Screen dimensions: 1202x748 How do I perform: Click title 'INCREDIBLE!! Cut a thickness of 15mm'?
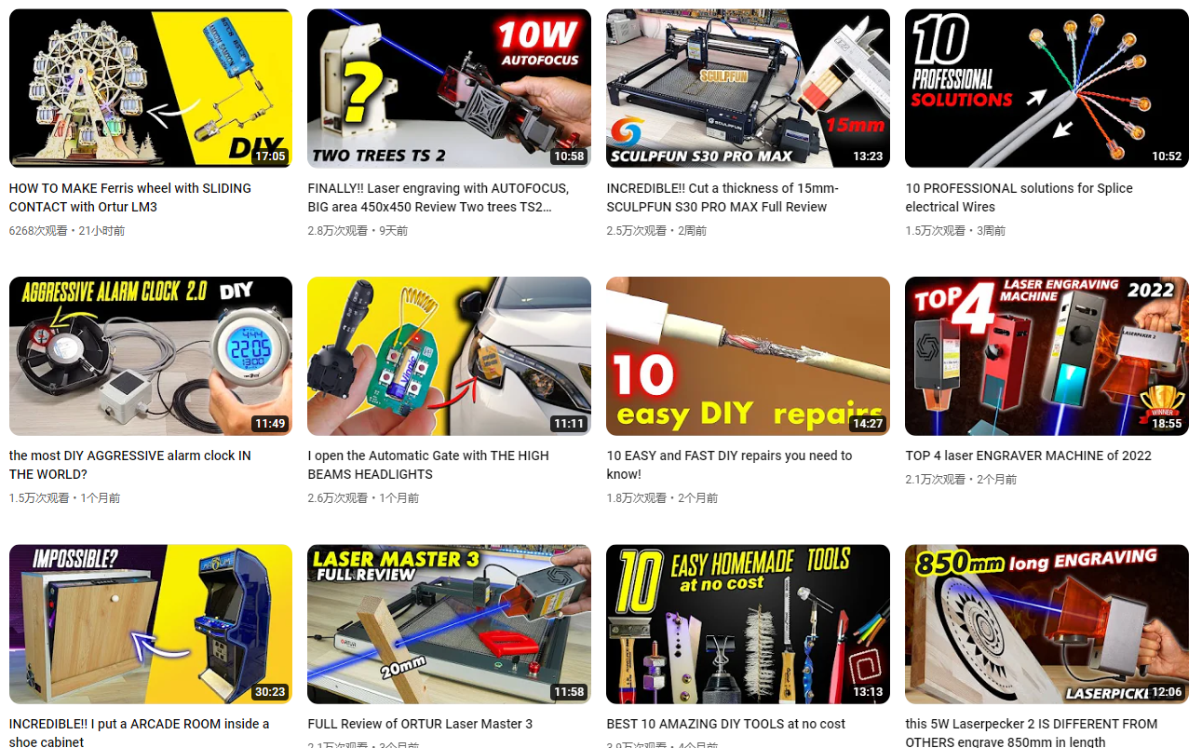click(723, 197)
